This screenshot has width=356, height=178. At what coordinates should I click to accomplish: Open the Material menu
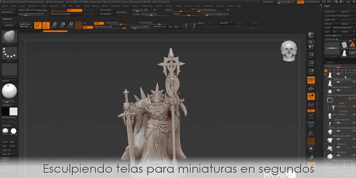click(x=115, y=6)
